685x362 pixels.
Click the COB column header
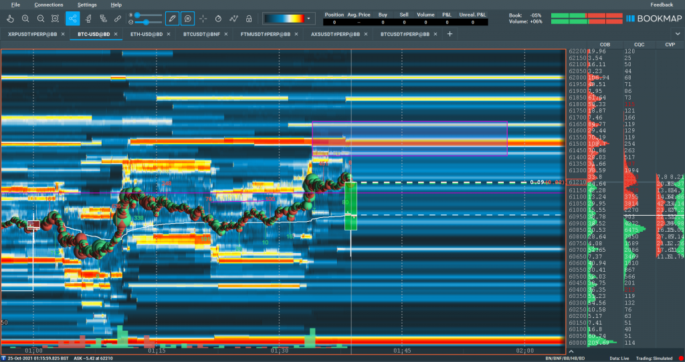(x=605, y=45)
